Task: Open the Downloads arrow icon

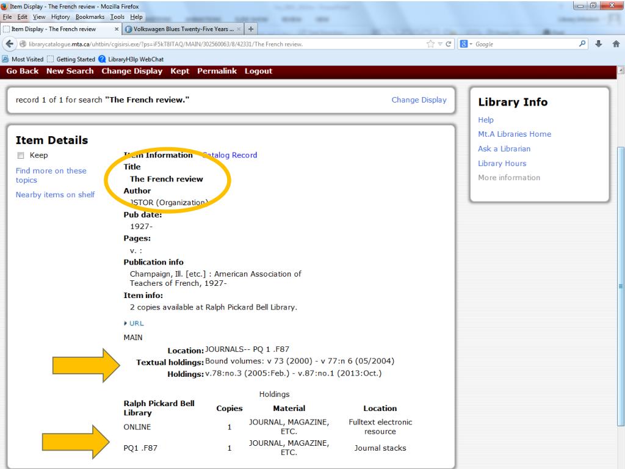Action: (598, 44)
